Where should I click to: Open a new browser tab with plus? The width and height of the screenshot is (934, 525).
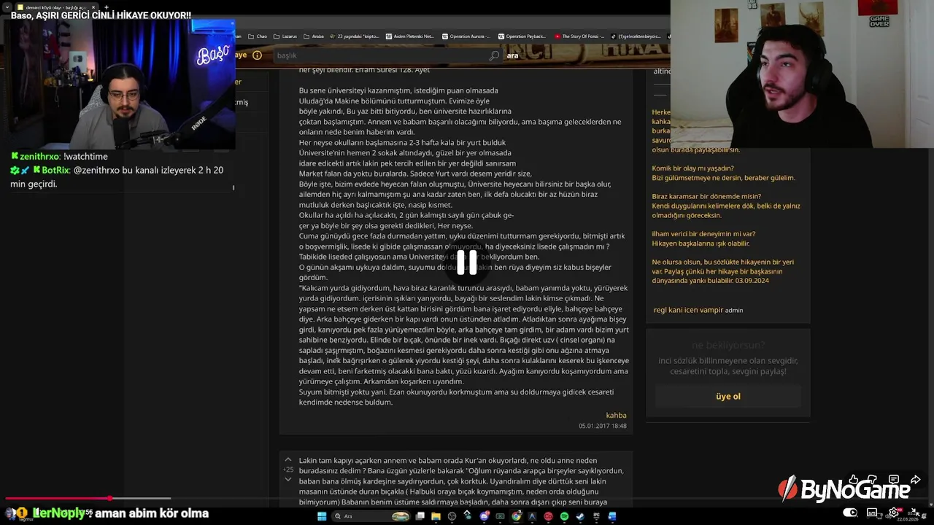pos(107,7)
